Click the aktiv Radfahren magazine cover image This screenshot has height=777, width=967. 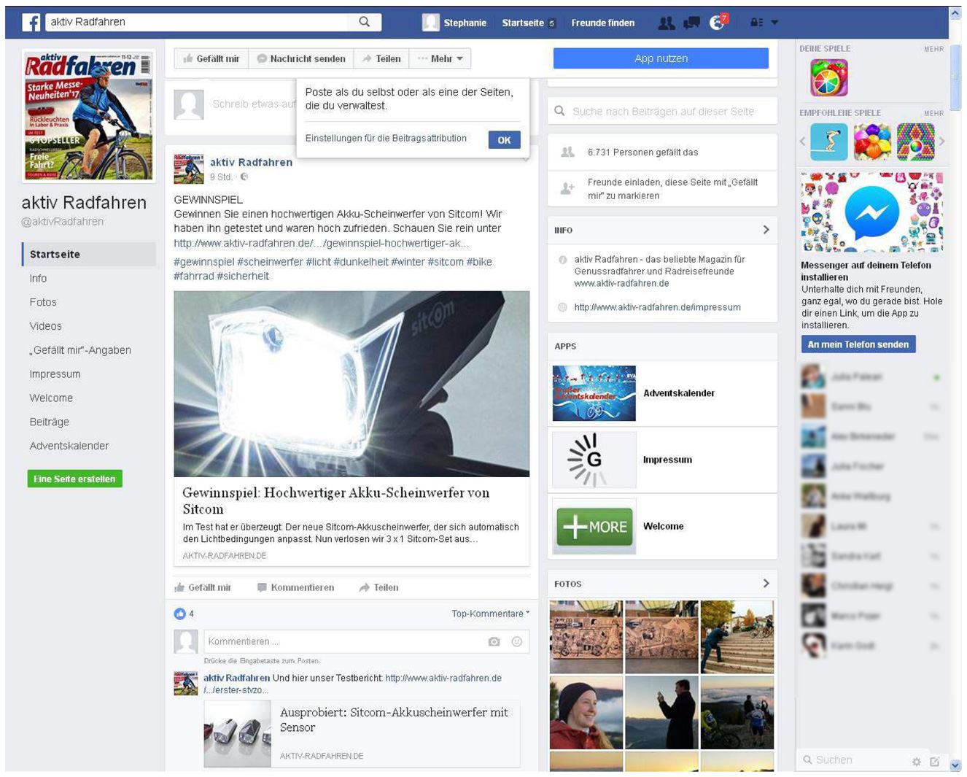(89, 115)
